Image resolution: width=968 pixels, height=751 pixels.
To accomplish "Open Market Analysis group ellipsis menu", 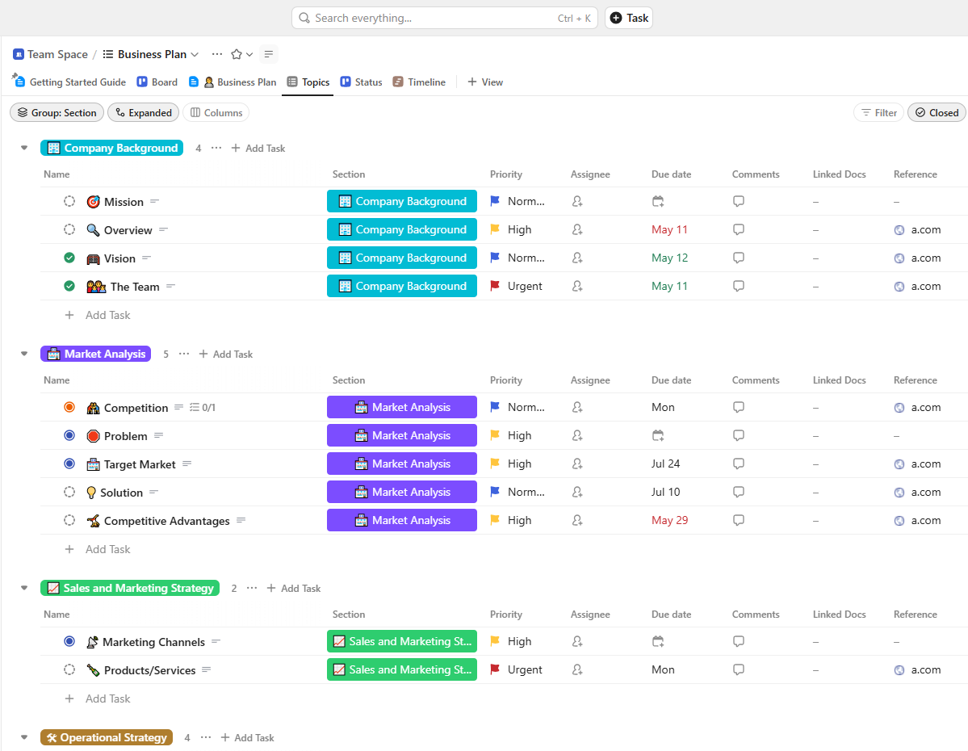I will 184,354.
